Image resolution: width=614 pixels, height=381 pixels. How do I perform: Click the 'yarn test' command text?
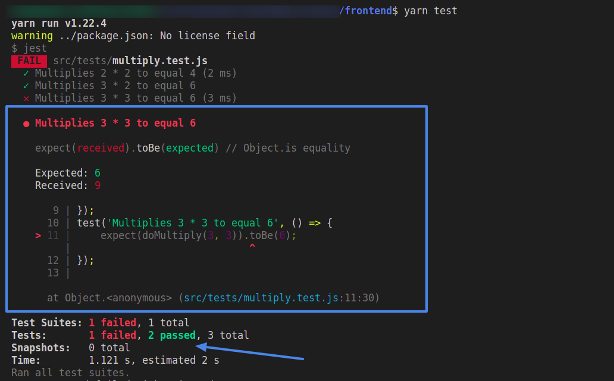pyautogui.click(x=430, y=11)
